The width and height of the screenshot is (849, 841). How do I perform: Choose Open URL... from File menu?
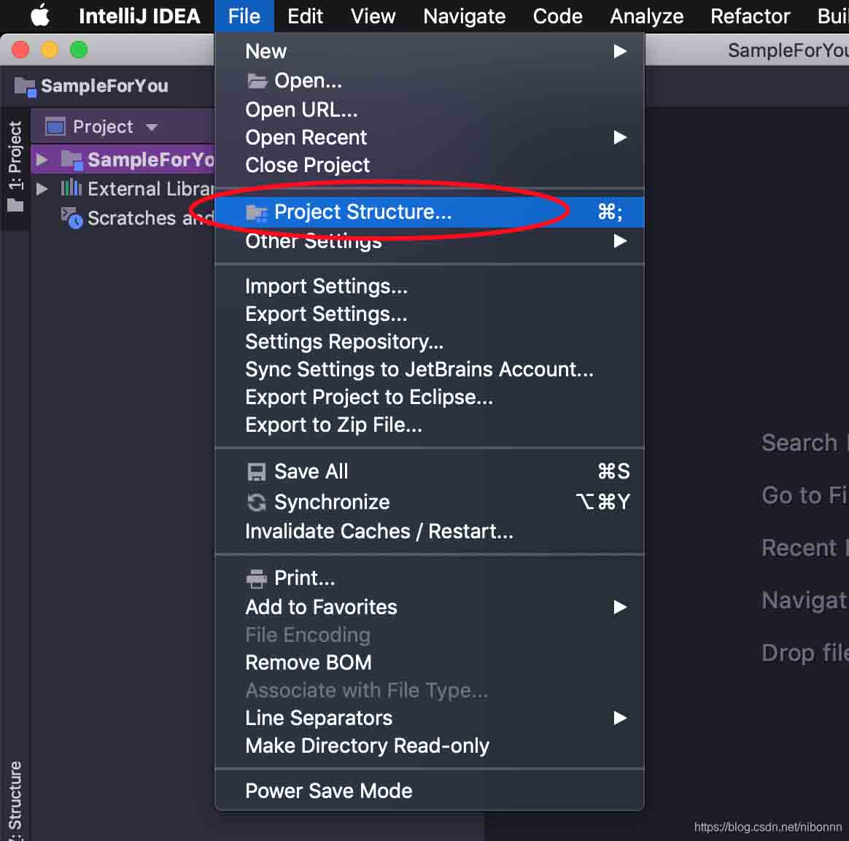point(430,110)
